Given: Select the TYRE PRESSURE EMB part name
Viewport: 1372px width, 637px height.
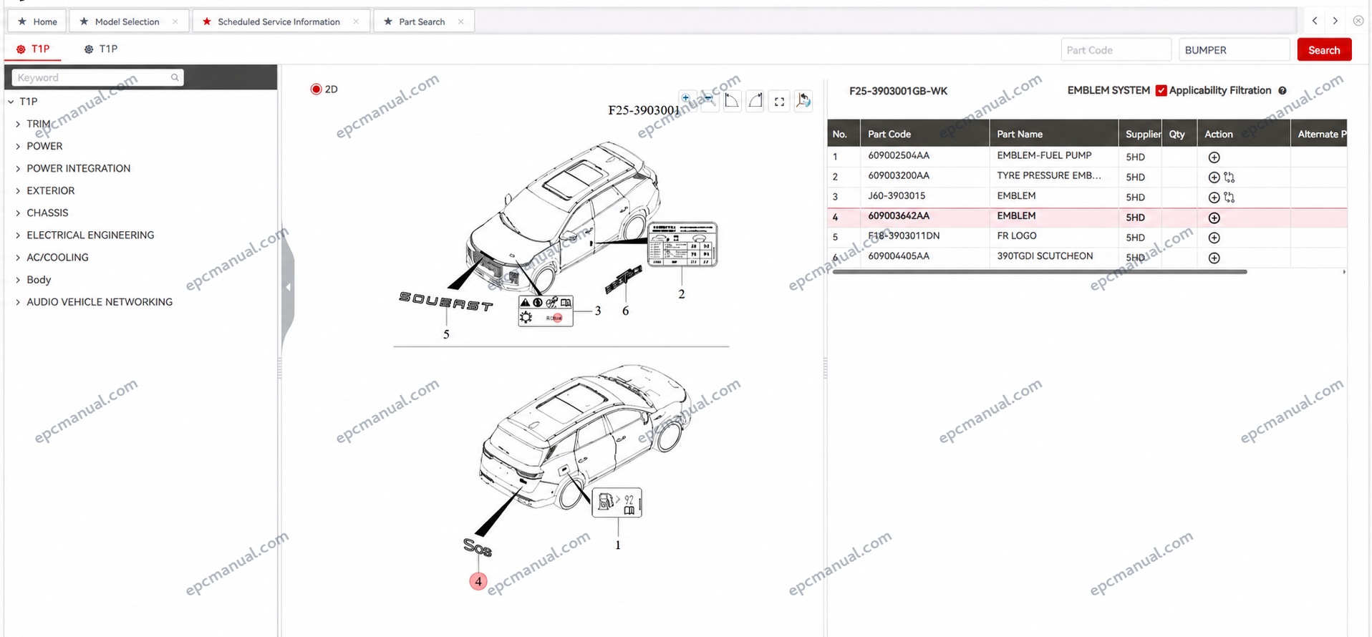Looking at the screenshot, I should pyautogui.click(x=1049, y=175).
